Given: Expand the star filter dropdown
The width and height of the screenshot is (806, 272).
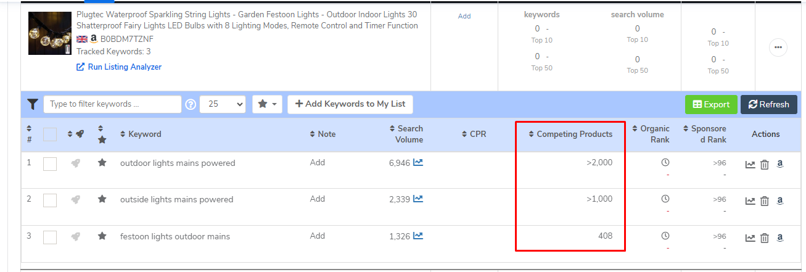Looking at the screenshot, I should pos(267,104).
